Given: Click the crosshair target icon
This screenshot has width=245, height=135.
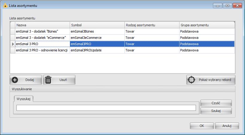Looking at the screenshot, I should 191,80.
